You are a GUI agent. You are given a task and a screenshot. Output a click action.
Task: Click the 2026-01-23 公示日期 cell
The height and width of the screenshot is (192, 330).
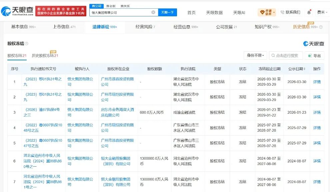297,112
